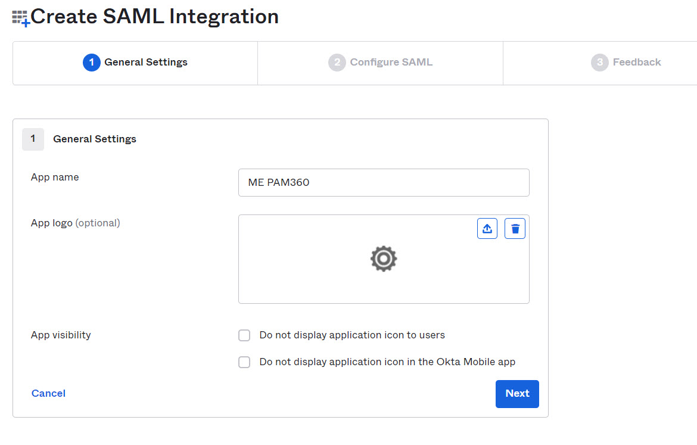Click the delete logo trash icon
This screenshot has height=445, width=697.
coord(515,229)
